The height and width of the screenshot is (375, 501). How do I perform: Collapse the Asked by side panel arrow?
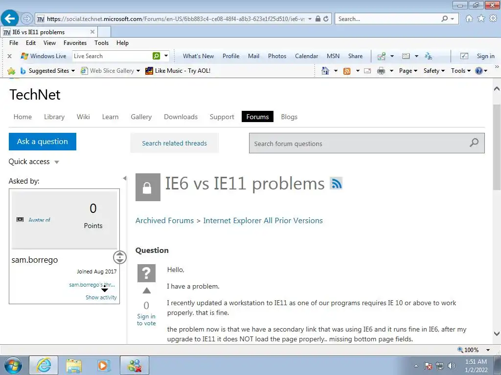[125, 178]
